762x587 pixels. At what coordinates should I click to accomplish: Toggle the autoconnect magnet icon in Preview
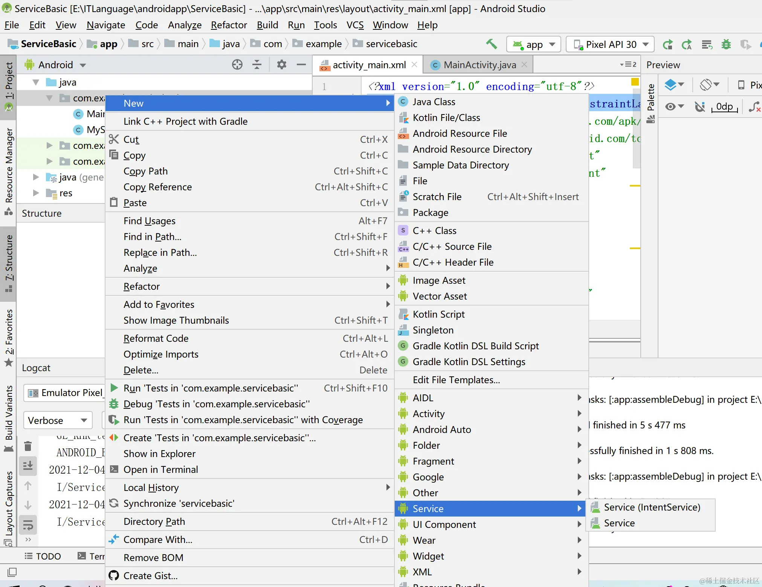[x=700, y=107]
